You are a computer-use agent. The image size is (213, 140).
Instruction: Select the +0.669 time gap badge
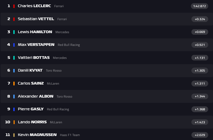pos(200,32)
